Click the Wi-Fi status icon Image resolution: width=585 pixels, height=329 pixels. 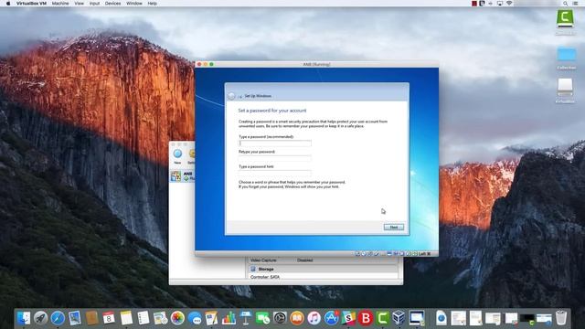(x=509, y=4)
